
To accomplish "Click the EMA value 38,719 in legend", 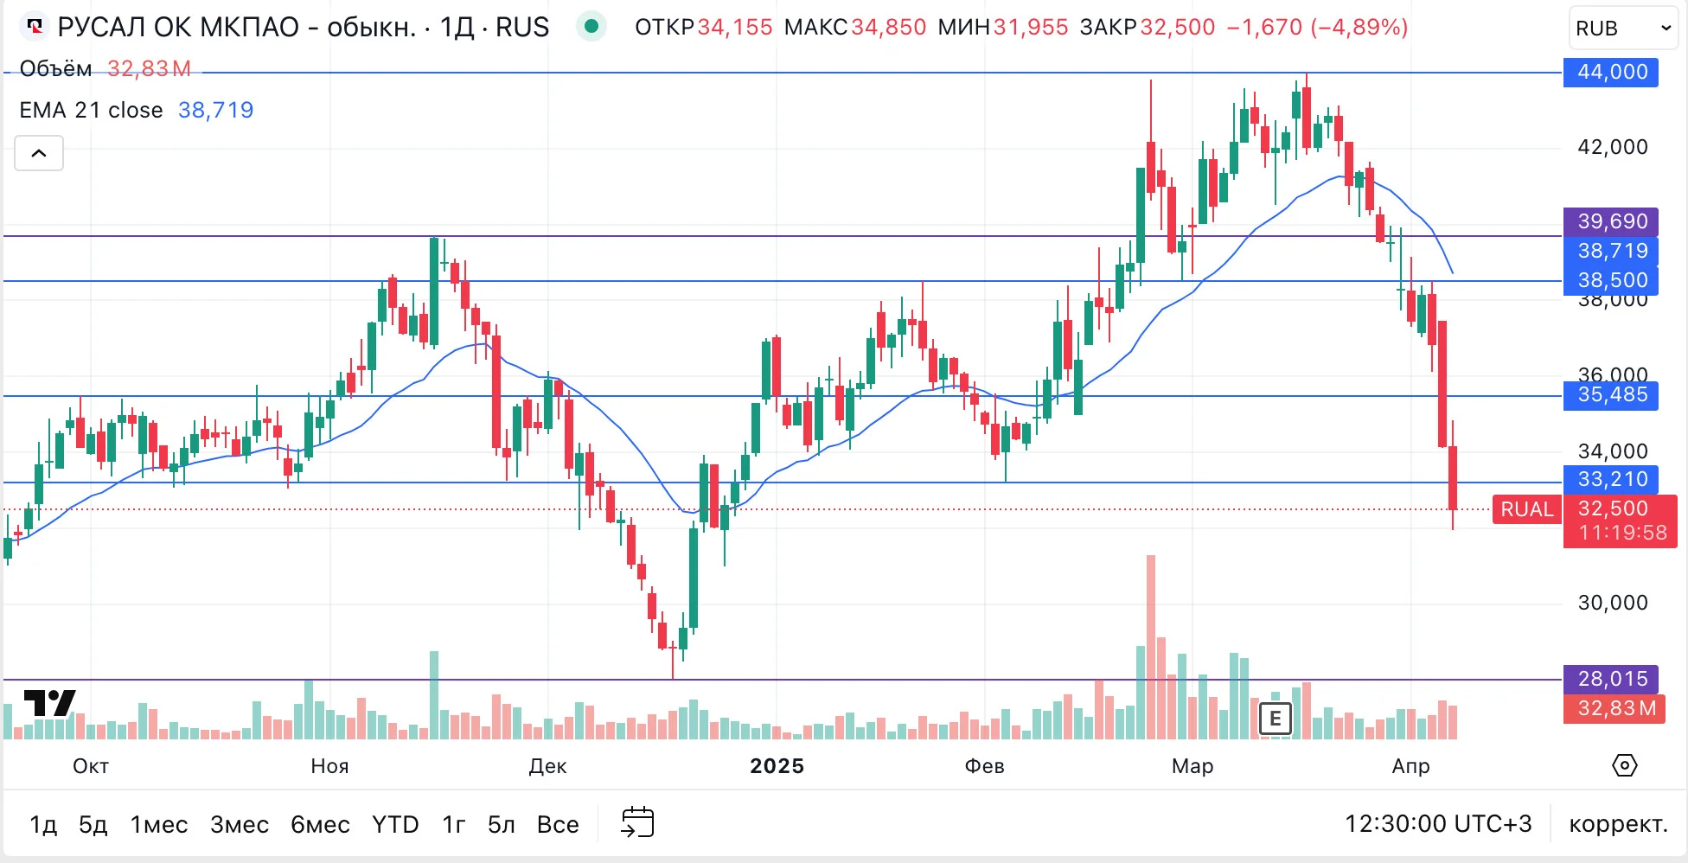I will point(215,110).
